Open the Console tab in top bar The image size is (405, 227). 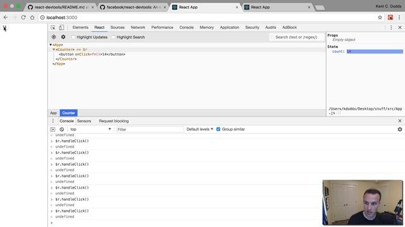[x=187, y=28]
